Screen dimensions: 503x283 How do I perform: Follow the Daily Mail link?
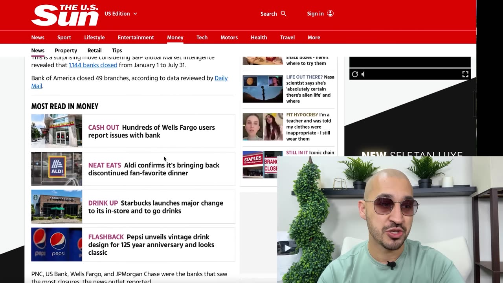tap(221, 78)
